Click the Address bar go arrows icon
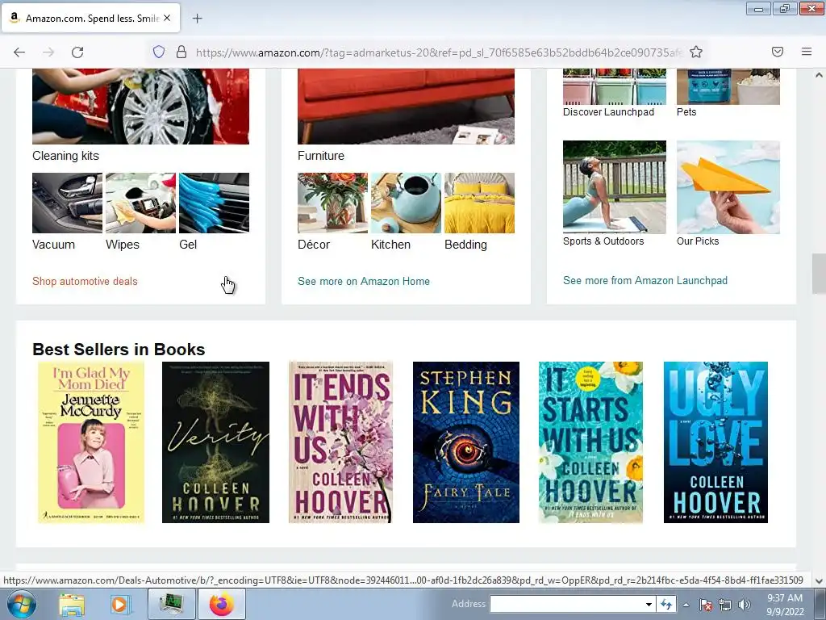Image resolution: width=826 pixels, height=620 pixels. [x=666, y=605]
